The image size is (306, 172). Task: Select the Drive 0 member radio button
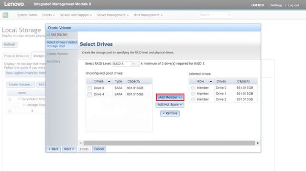point(193,88)
